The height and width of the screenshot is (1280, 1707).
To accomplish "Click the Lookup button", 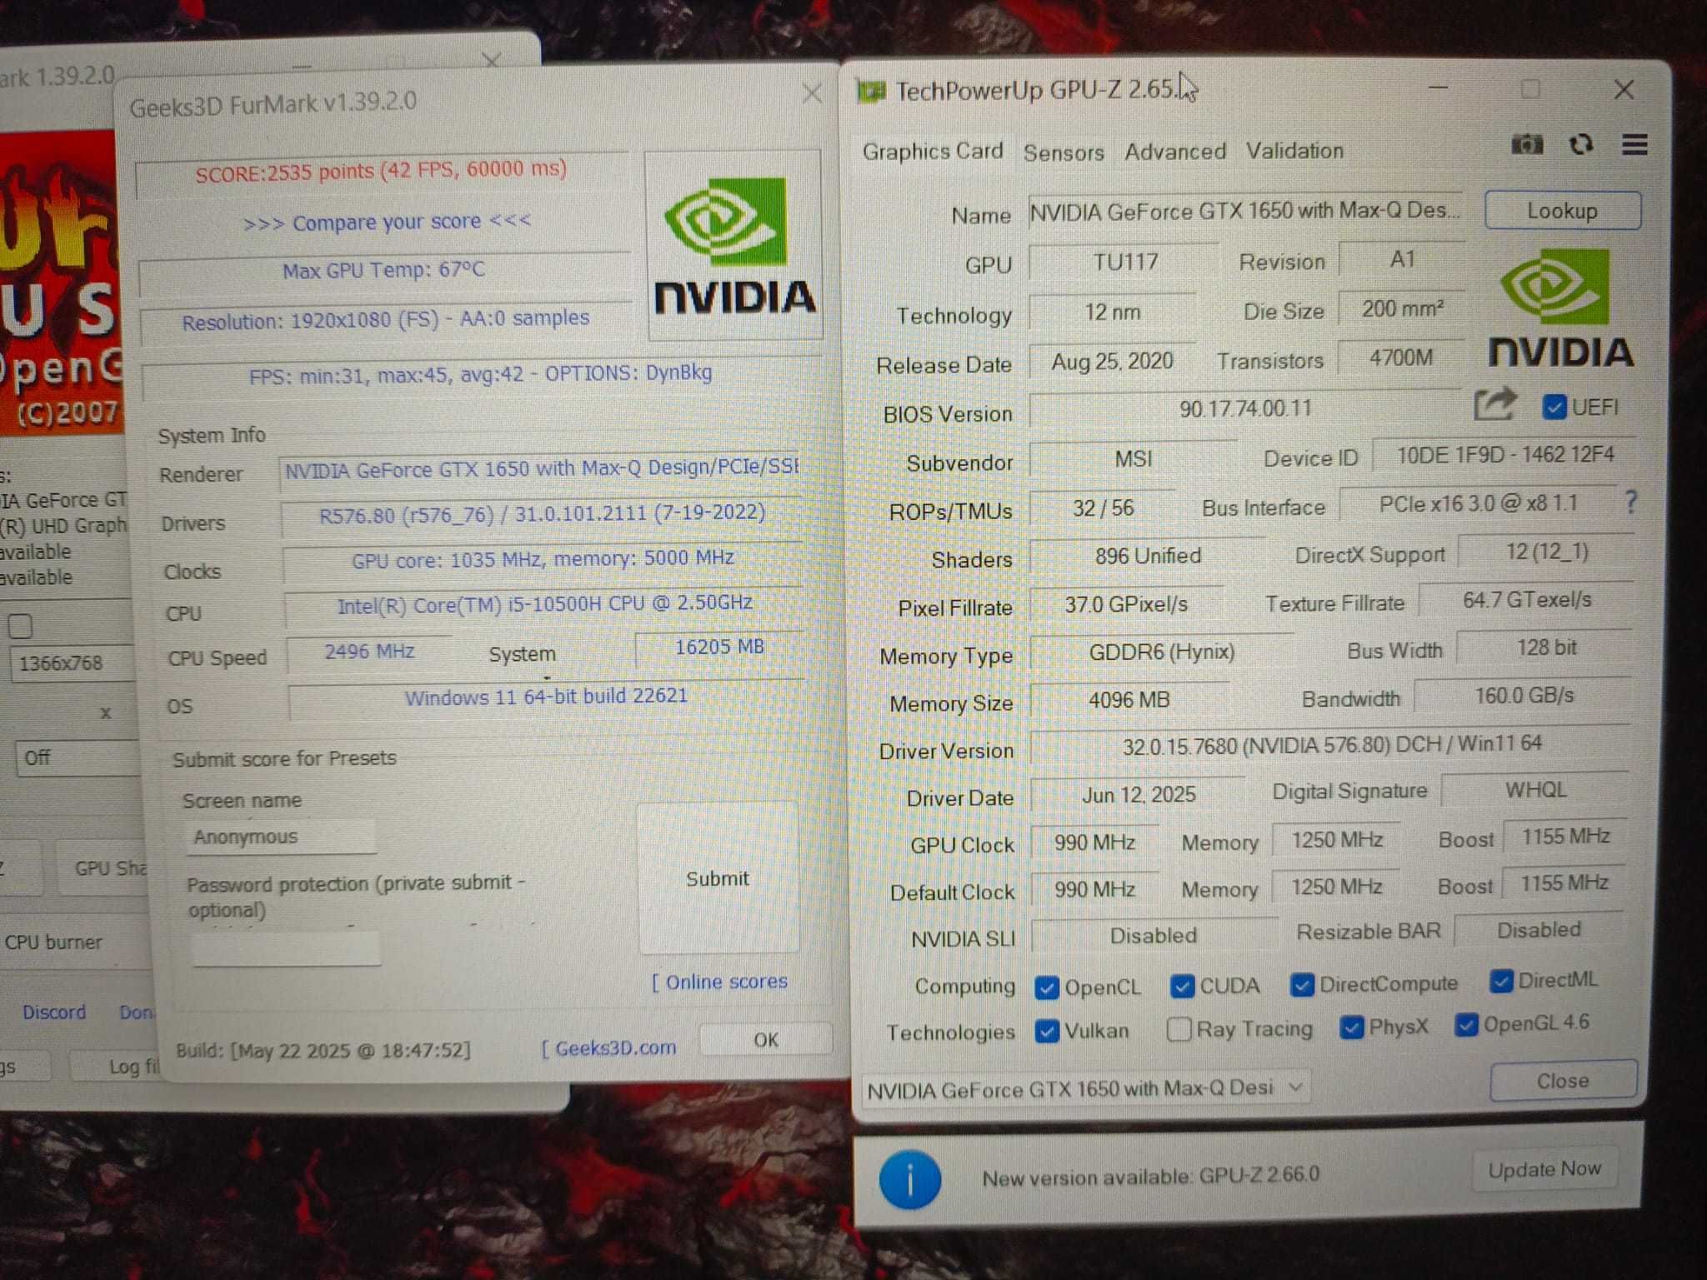I will point(1563,211).
